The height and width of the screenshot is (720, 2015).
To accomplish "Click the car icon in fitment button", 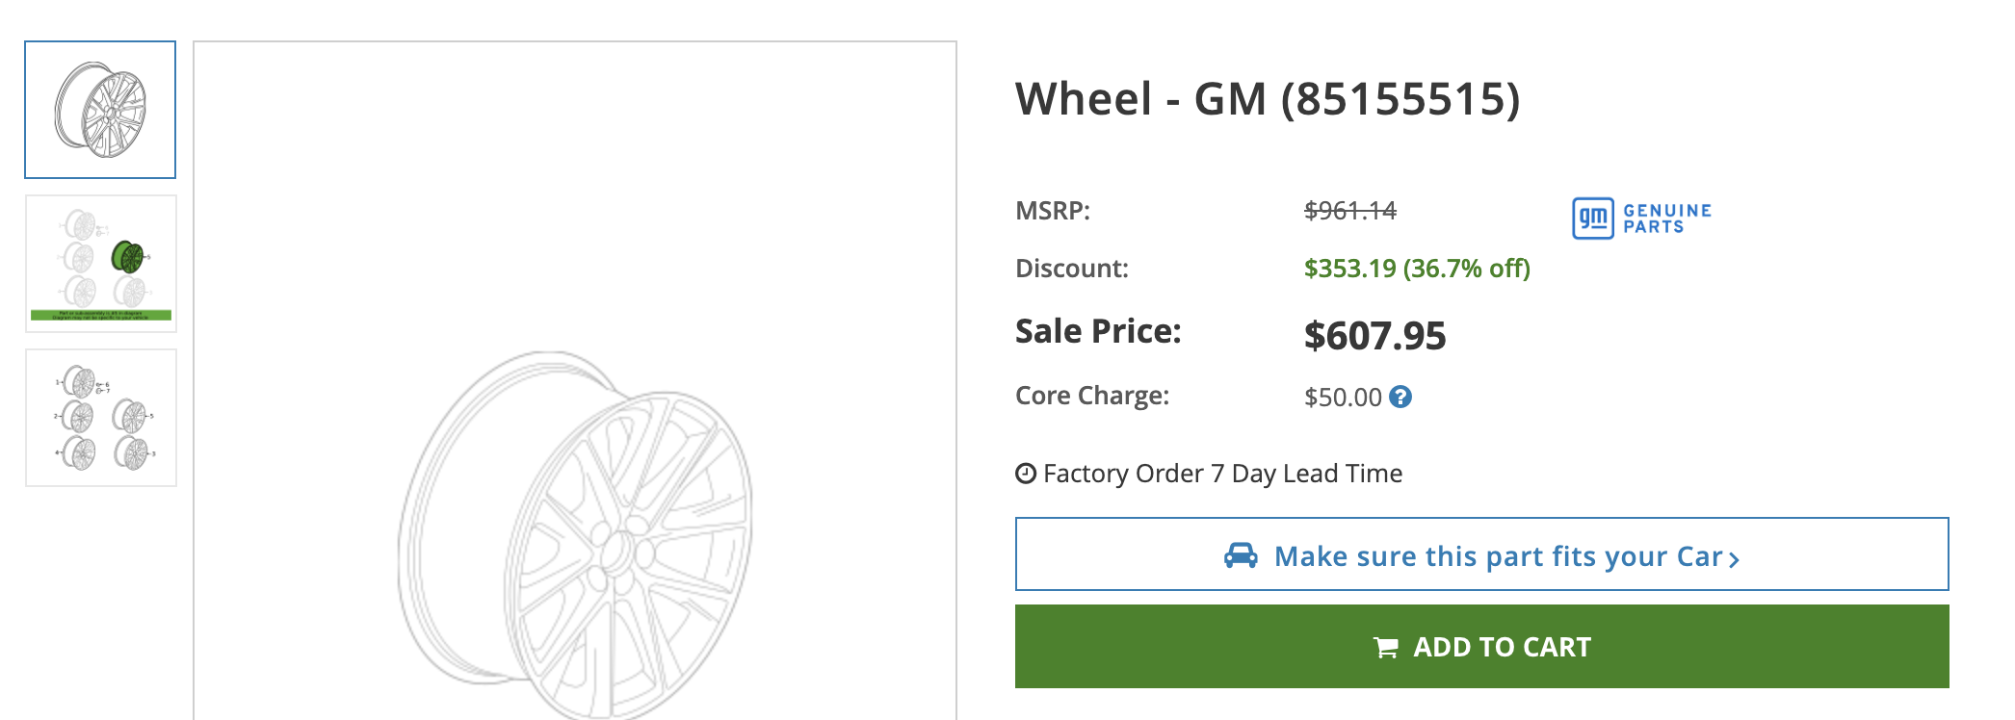I will tap(1241, 555).
